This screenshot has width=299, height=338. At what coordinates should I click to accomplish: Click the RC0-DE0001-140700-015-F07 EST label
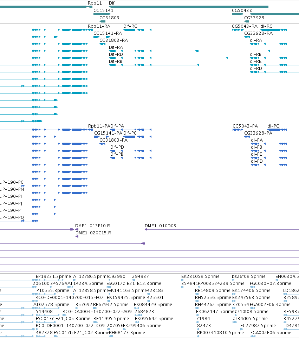(70, 298)
